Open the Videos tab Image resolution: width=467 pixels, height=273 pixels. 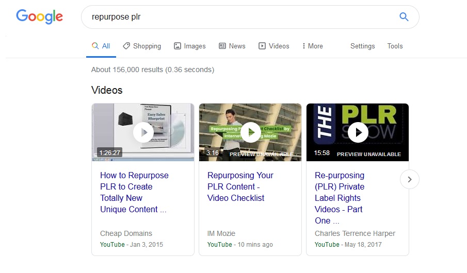274,46
